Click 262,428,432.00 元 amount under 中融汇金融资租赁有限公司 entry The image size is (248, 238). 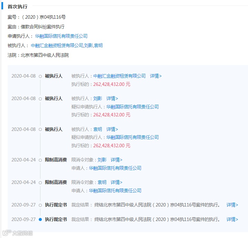tap(112, 84)
